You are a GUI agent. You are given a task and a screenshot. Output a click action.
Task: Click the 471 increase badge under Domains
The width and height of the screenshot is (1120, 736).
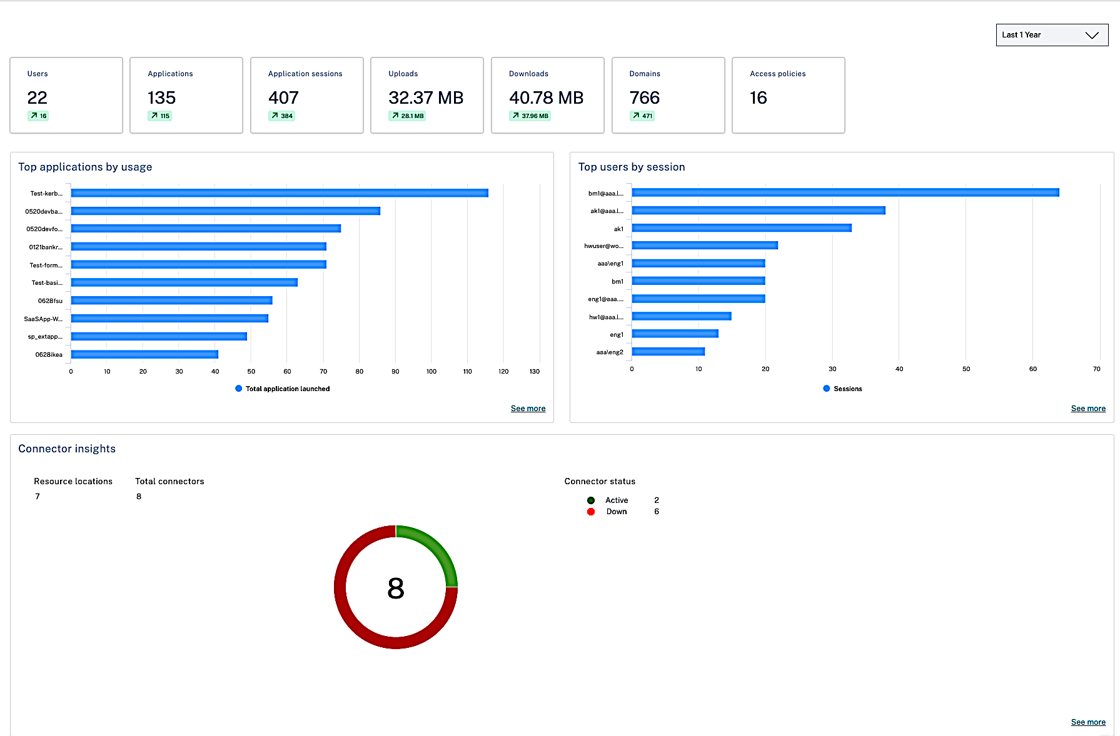point(642,116)
